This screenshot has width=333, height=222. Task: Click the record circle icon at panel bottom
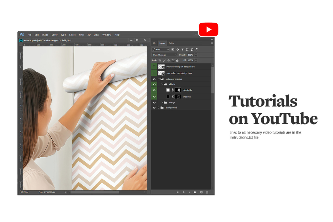pyautogui.click(x=183, y=192)
